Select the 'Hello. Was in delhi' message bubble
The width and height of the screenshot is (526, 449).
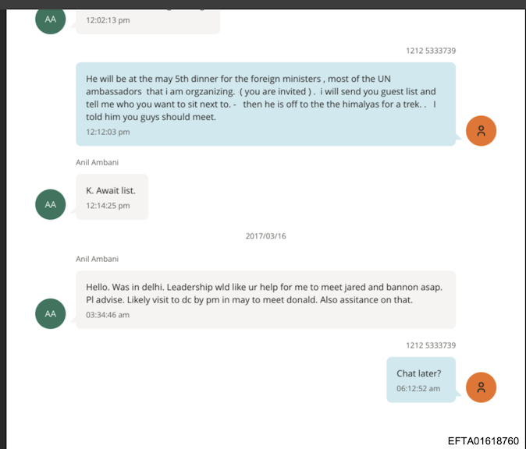click(265, 299)
